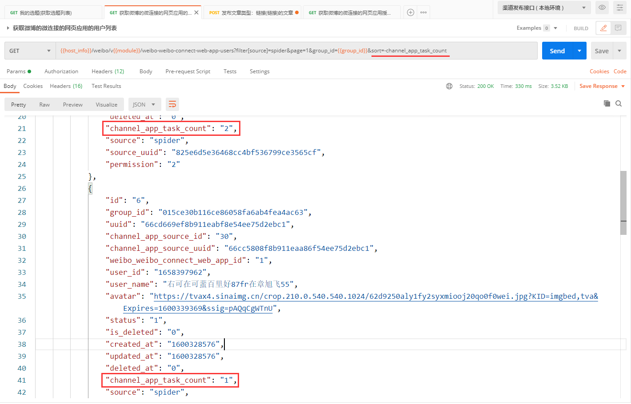Image resolution: width=631 pixels, height=404 pixels.
Task: Select the Raw response view
Action: coord(44,104)
